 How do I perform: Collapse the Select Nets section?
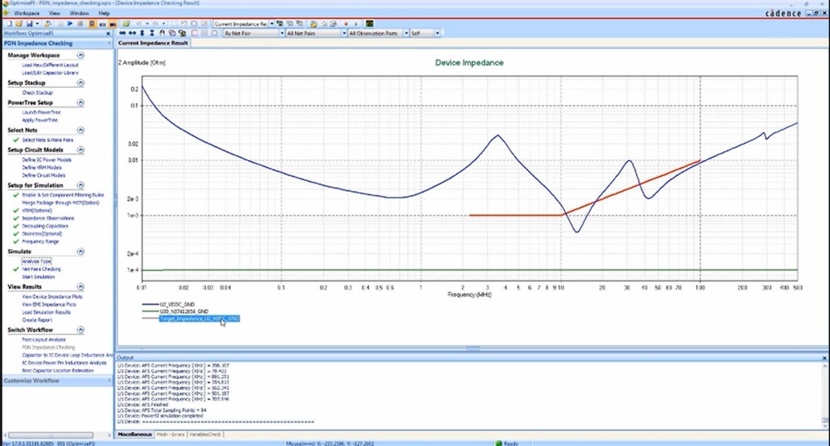[x=81, y=130]
